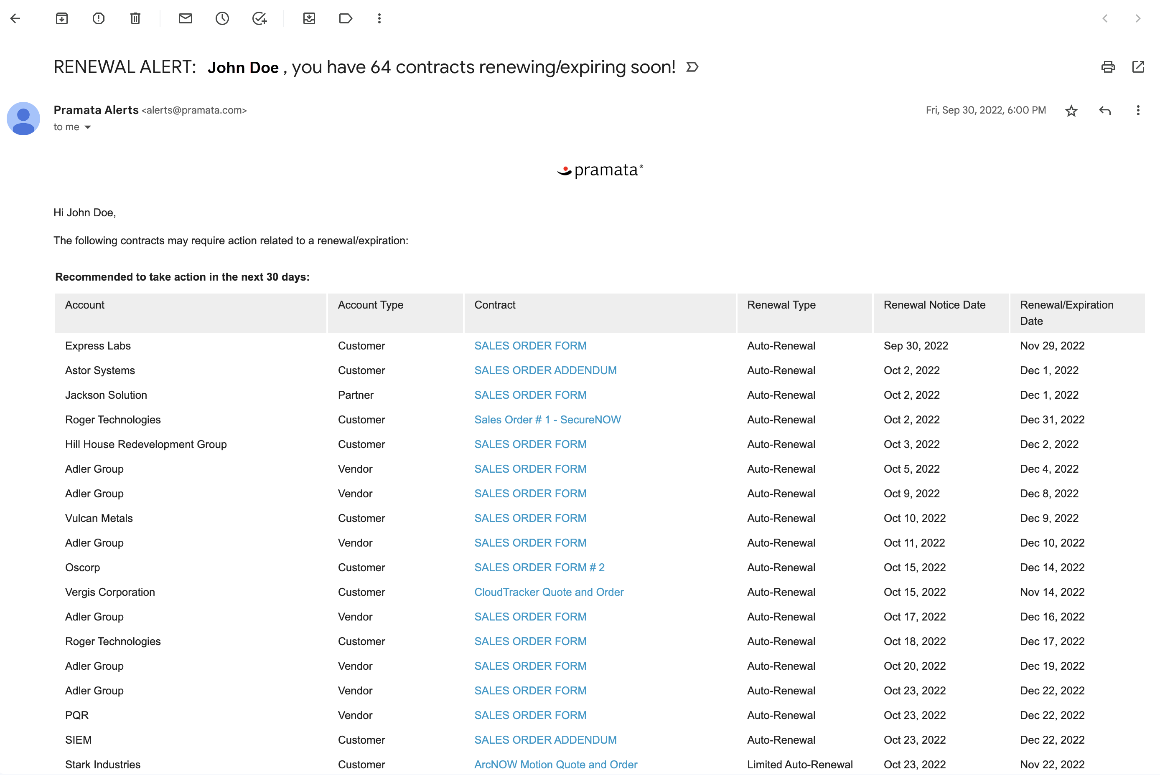Open the Labels icon in the toolbar
The image size is (1160, 775).
(x=346, y=19)
